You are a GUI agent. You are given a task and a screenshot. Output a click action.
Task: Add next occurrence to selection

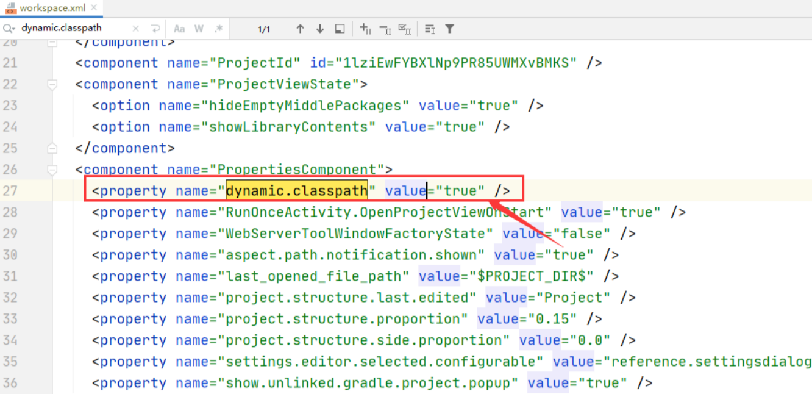pyautogui.click(x=365, y=28)
